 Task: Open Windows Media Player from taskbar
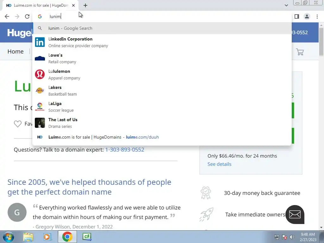[47, 237]
